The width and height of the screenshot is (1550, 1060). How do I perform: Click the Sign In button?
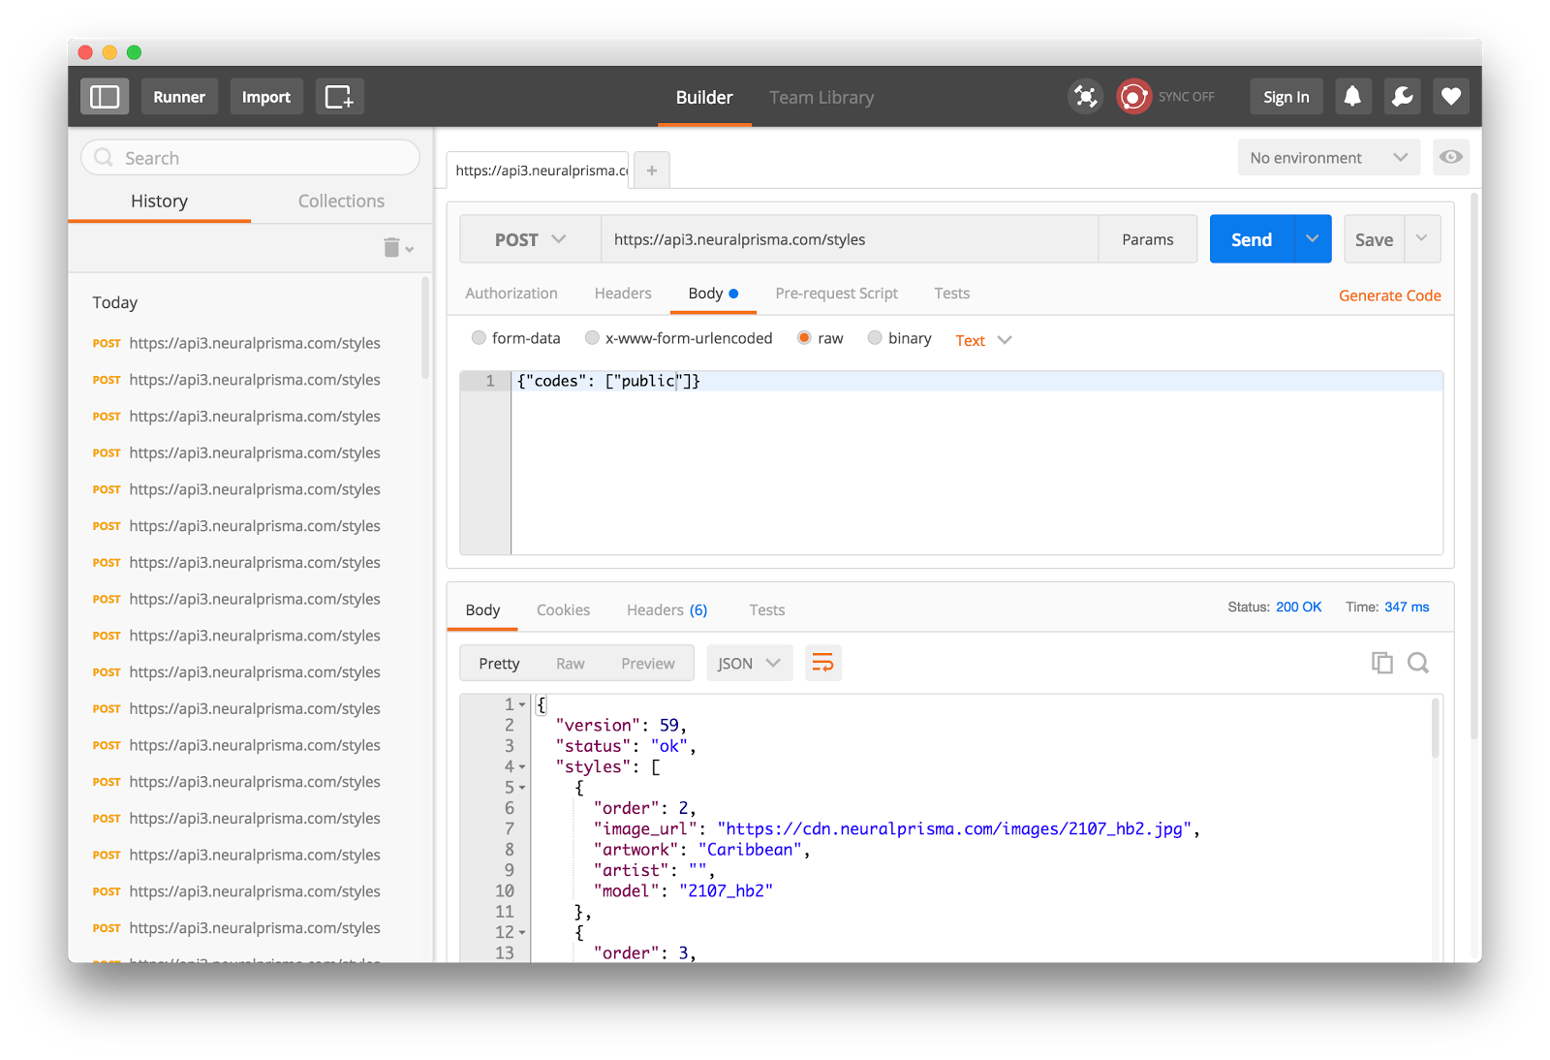1286,97
